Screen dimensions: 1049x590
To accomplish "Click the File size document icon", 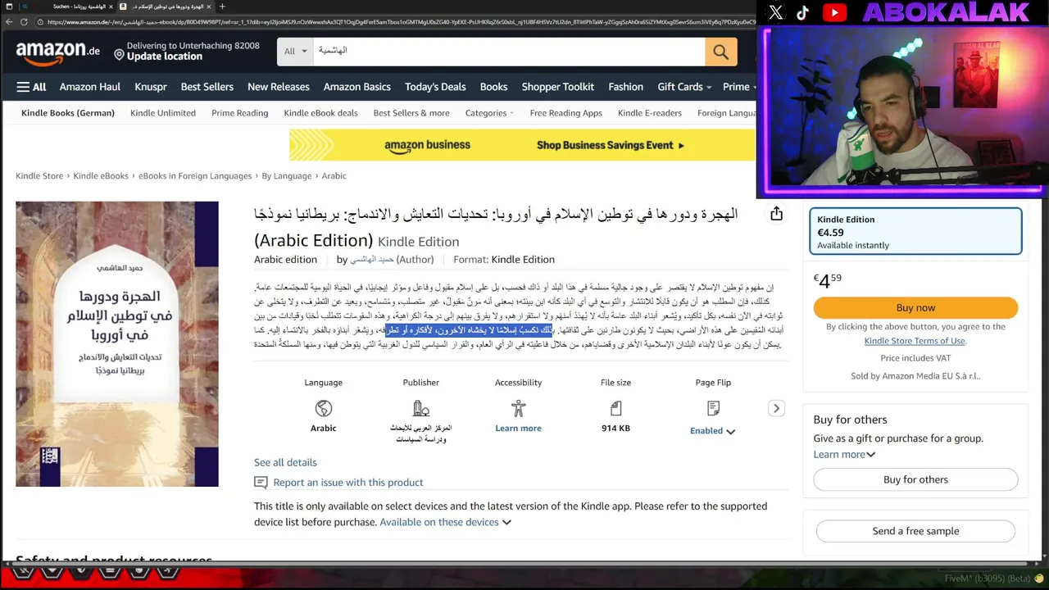I will [615, 408].
